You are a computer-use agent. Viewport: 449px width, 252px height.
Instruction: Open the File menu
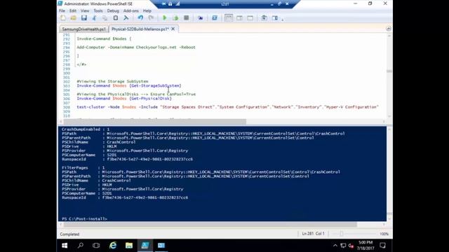coord(62,11)
